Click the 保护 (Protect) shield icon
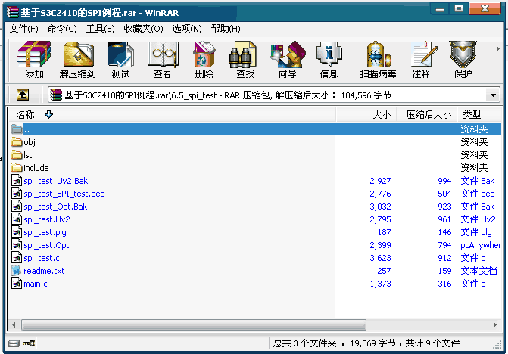 463,60
